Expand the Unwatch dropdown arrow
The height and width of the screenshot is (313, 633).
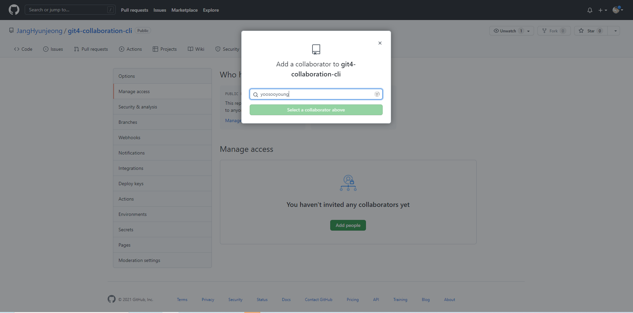click(x=528, y=31)
